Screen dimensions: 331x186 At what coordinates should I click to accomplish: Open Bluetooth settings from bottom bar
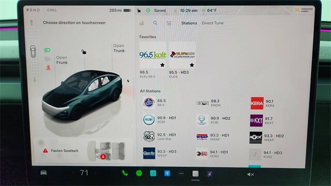point(167,174)
